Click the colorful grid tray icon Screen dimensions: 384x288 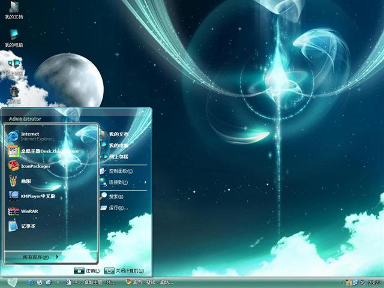tap(349, 283)
